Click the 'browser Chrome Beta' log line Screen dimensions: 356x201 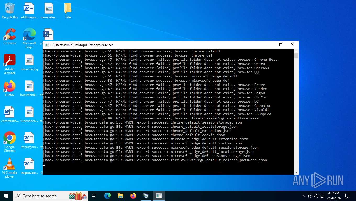pyautogui.click(x=160, y=59)
